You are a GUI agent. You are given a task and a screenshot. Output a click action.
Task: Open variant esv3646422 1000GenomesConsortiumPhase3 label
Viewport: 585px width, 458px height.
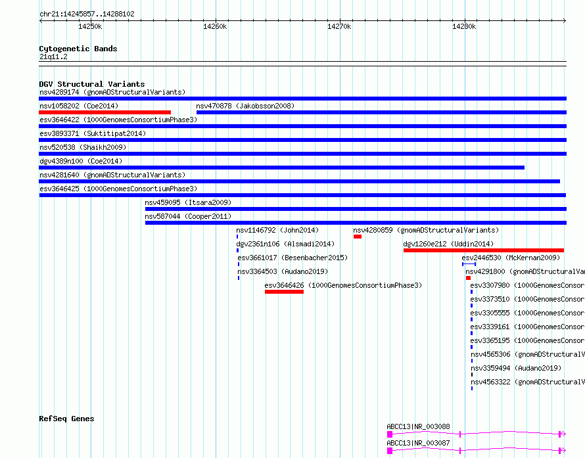tap(118, 120)
